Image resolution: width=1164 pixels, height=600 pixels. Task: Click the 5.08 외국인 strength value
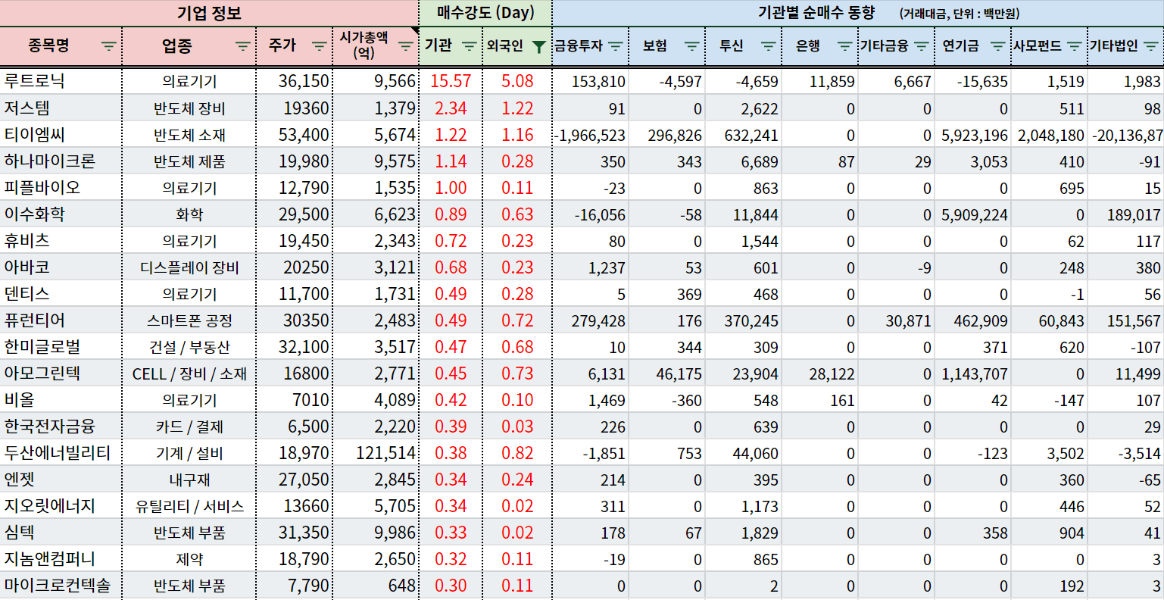517,81
